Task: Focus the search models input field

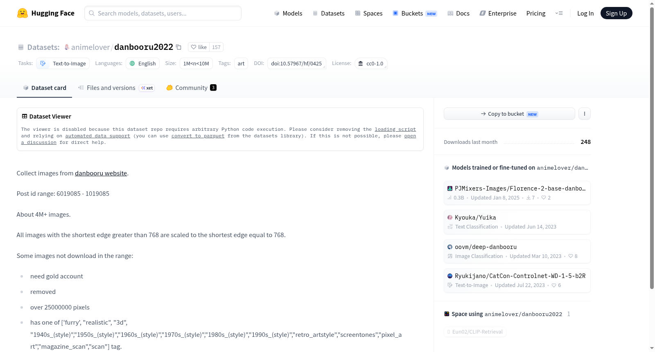Action: coord(163,13)
